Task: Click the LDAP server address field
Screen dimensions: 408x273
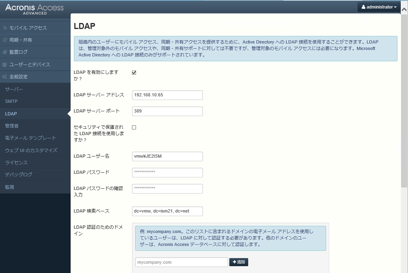Action: click(167, 95)
